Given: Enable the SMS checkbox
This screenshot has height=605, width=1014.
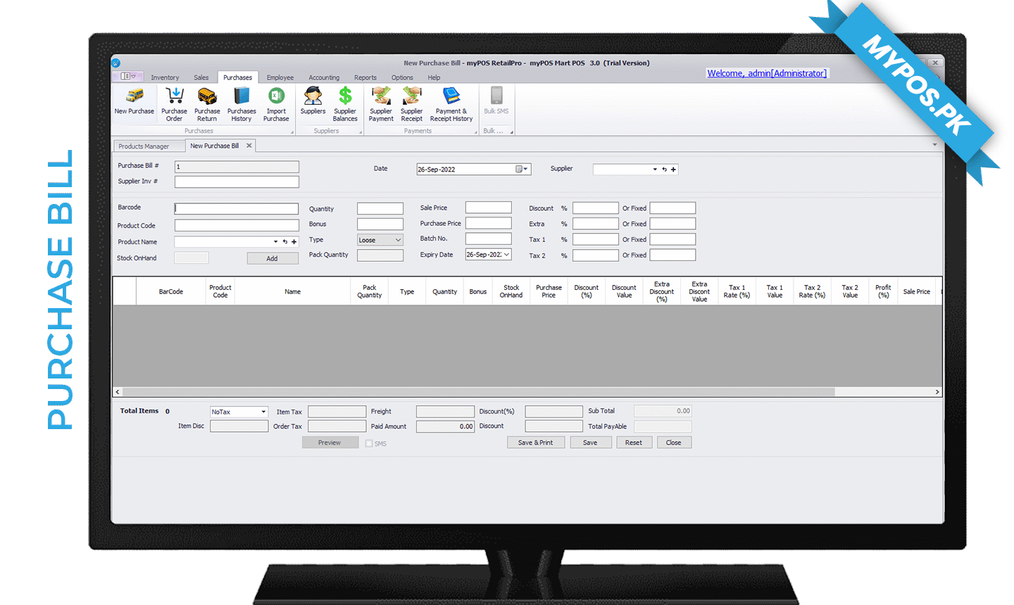Looking at the screenshot, I should pos(369,444).
